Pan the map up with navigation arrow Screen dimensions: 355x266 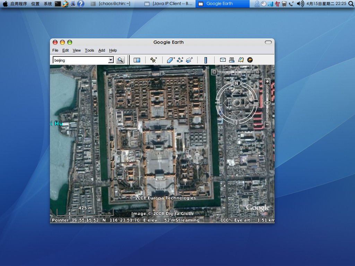pos(236,92)
